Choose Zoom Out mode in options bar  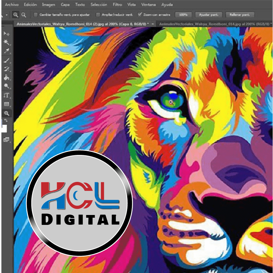[24, 15]
